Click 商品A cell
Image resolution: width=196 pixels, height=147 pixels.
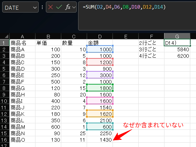(x=22, y=49)
